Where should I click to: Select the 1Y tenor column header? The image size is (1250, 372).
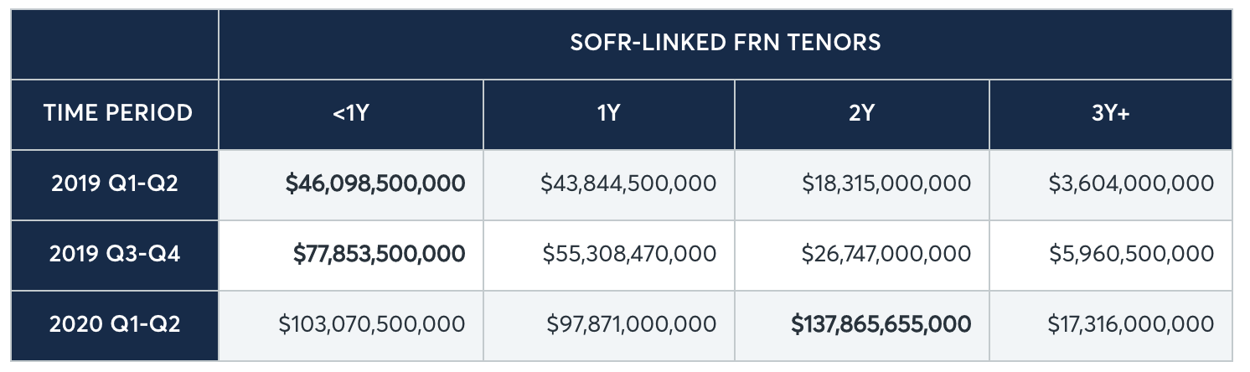coord(609,113)
